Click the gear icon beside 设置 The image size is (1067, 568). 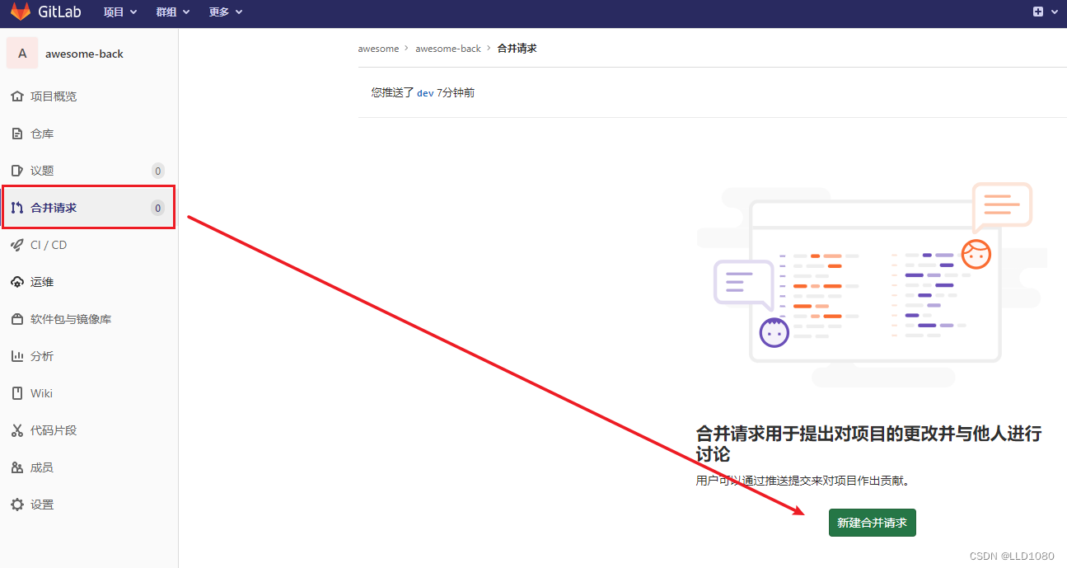click(17, 505)
